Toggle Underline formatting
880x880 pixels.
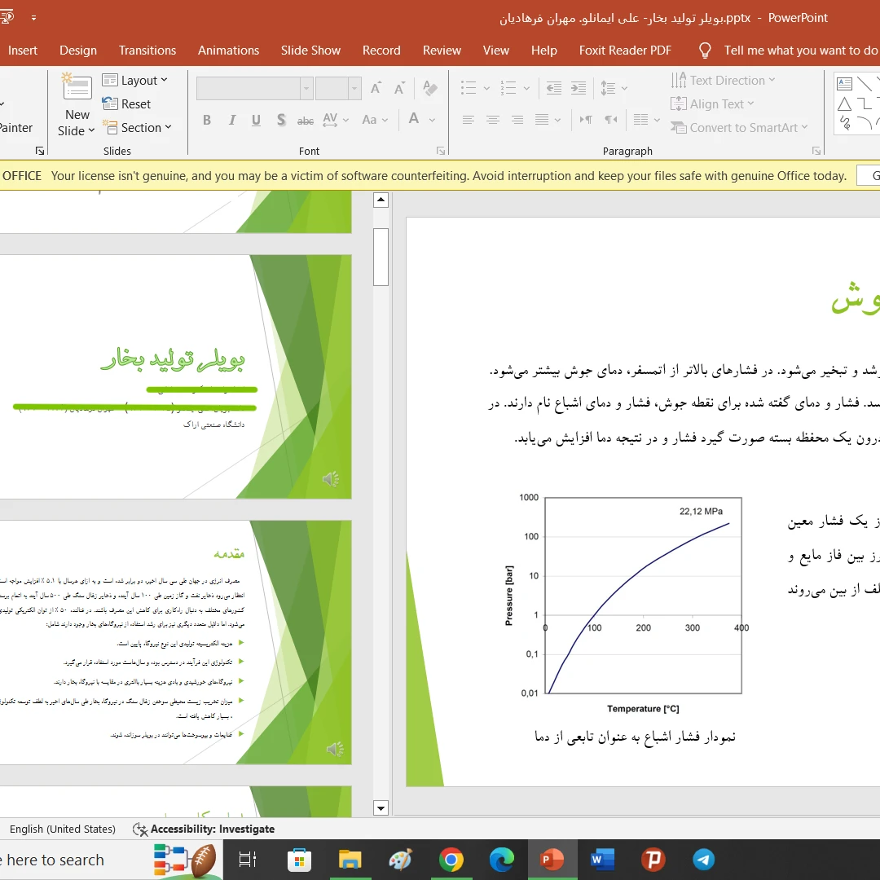coord(256,121)
